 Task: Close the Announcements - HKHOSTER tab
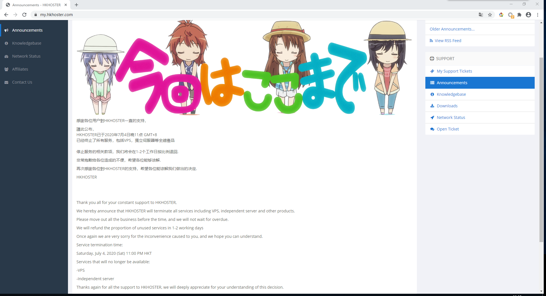pyautogui.click(x=66, y=5)
